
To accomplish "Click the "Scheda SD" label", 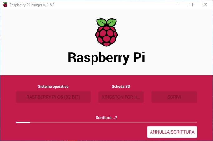I will coord(121,87).
